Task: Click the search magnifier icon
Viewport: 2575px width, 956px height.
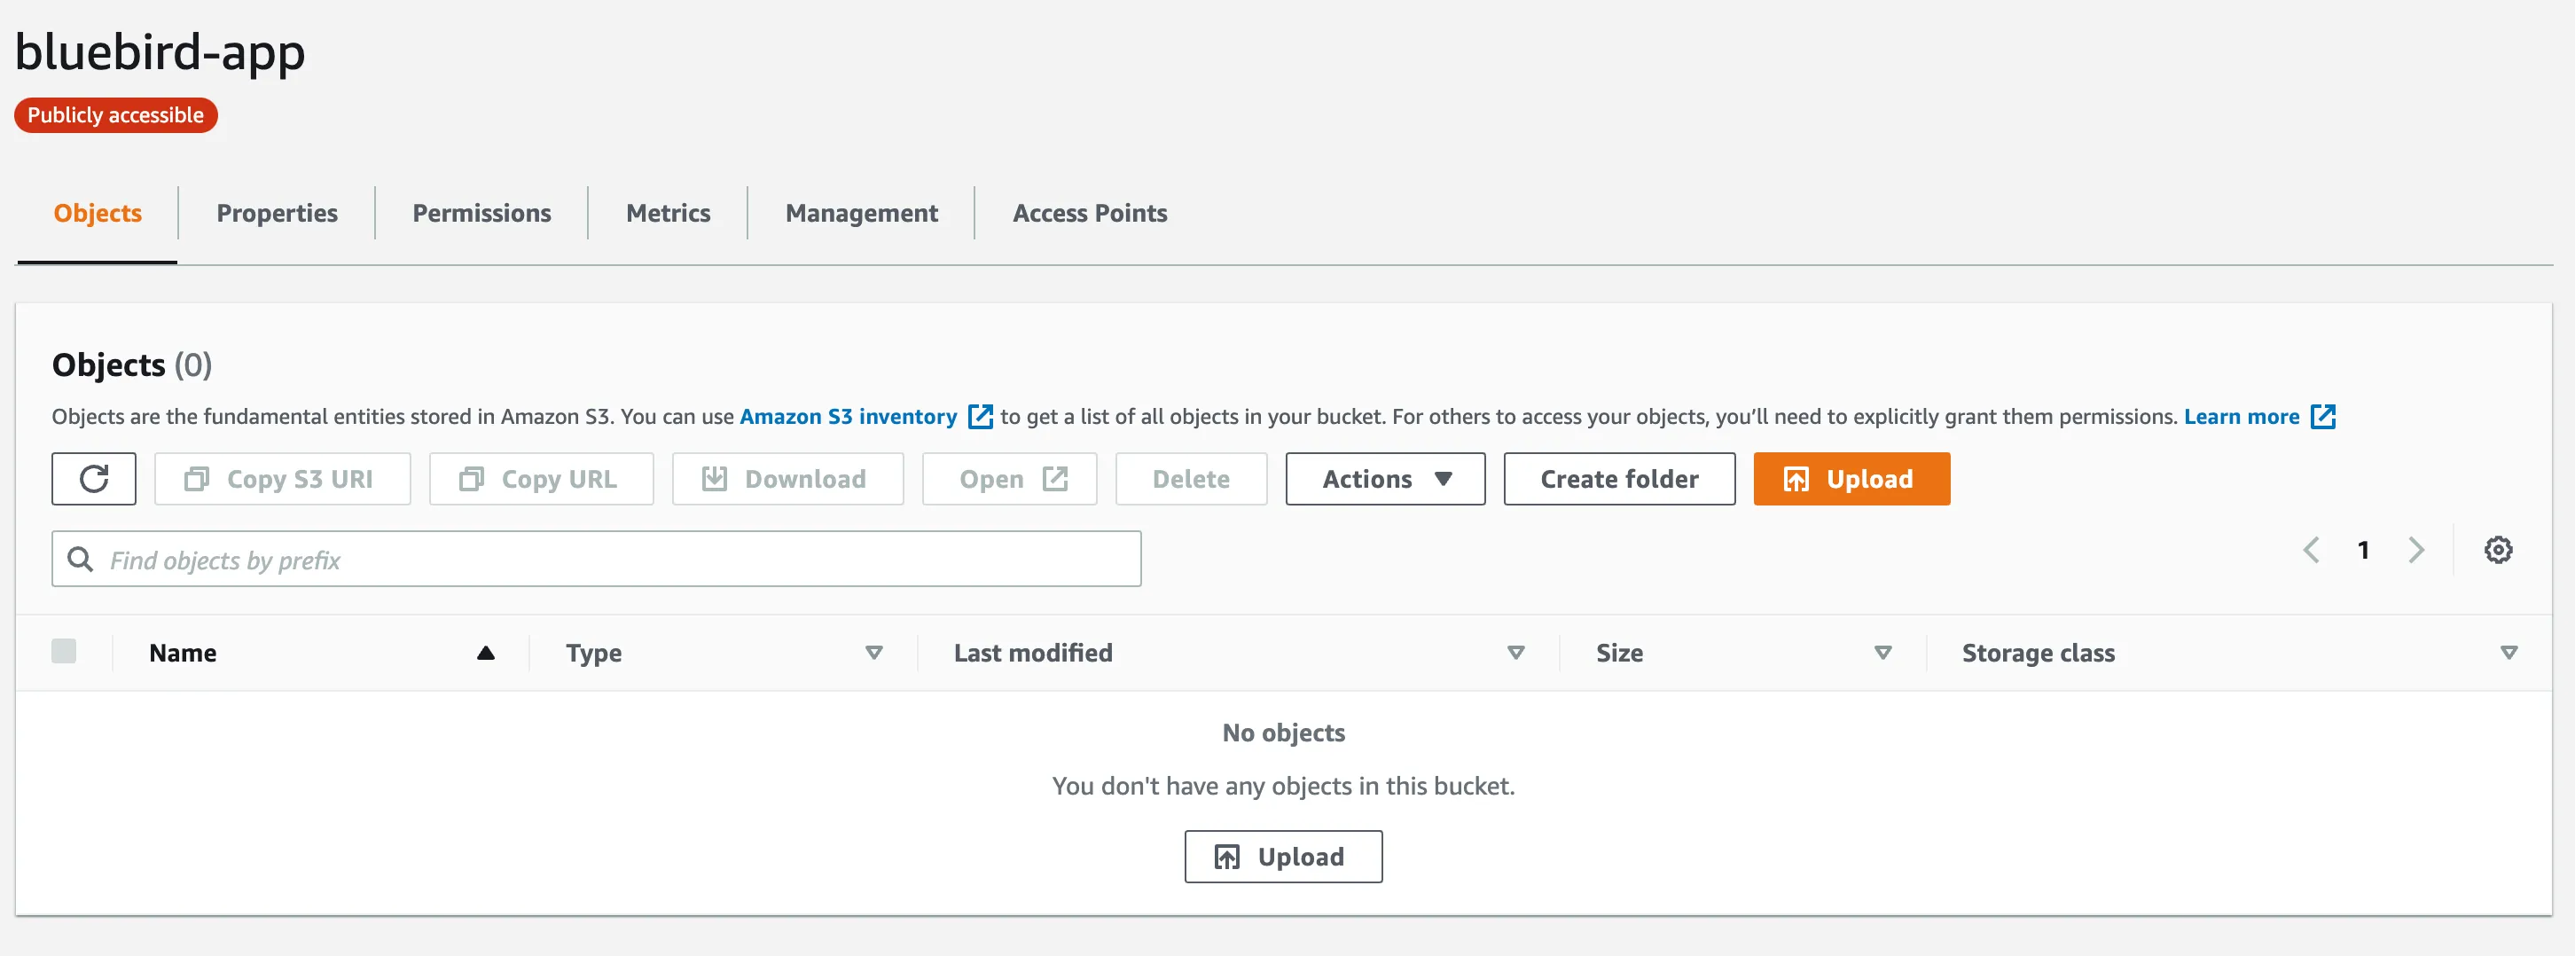Action: point(80,559)
